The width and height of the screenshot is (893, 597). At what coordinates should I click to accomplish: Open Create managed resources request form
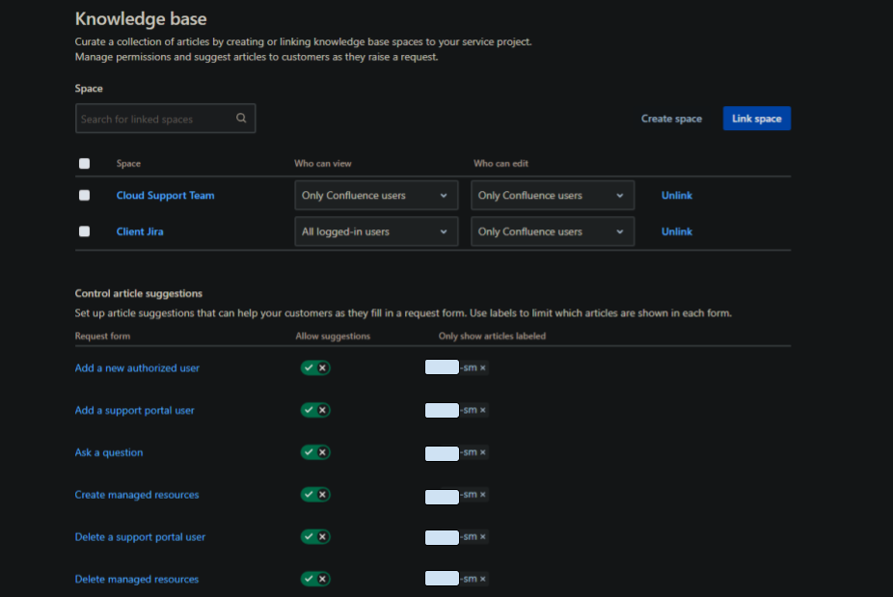click(137, 495)
